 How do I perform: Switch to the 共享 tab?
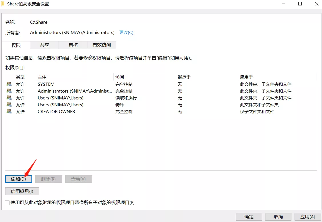(x=44, y=45)
